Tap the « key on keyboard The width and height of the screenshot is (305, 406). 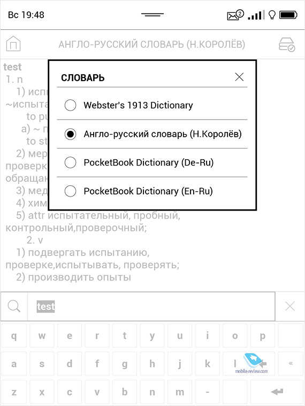[291, 364]
